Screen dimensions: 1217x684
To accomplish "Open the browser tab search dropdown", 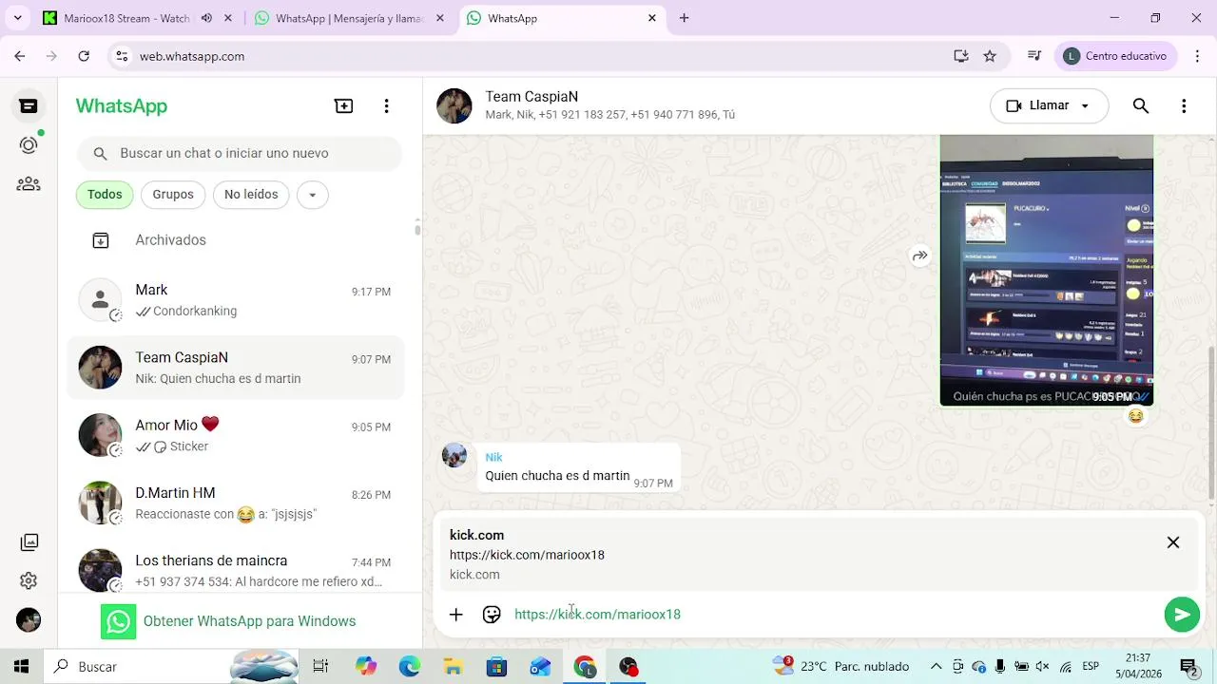I will click(17, 18).
